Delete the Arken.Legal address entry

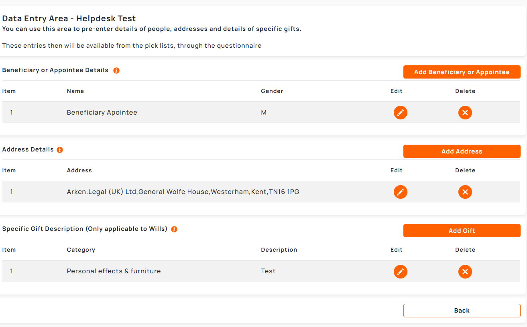pos(465,192)
